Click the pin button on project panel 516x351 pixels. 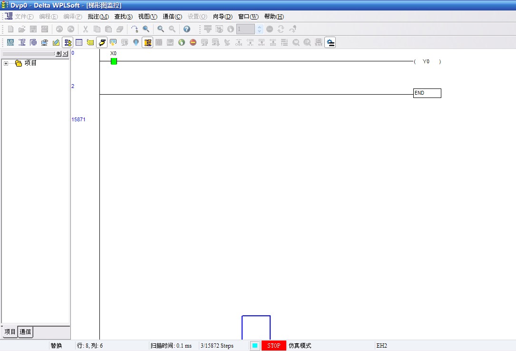[x=58, y=54]
